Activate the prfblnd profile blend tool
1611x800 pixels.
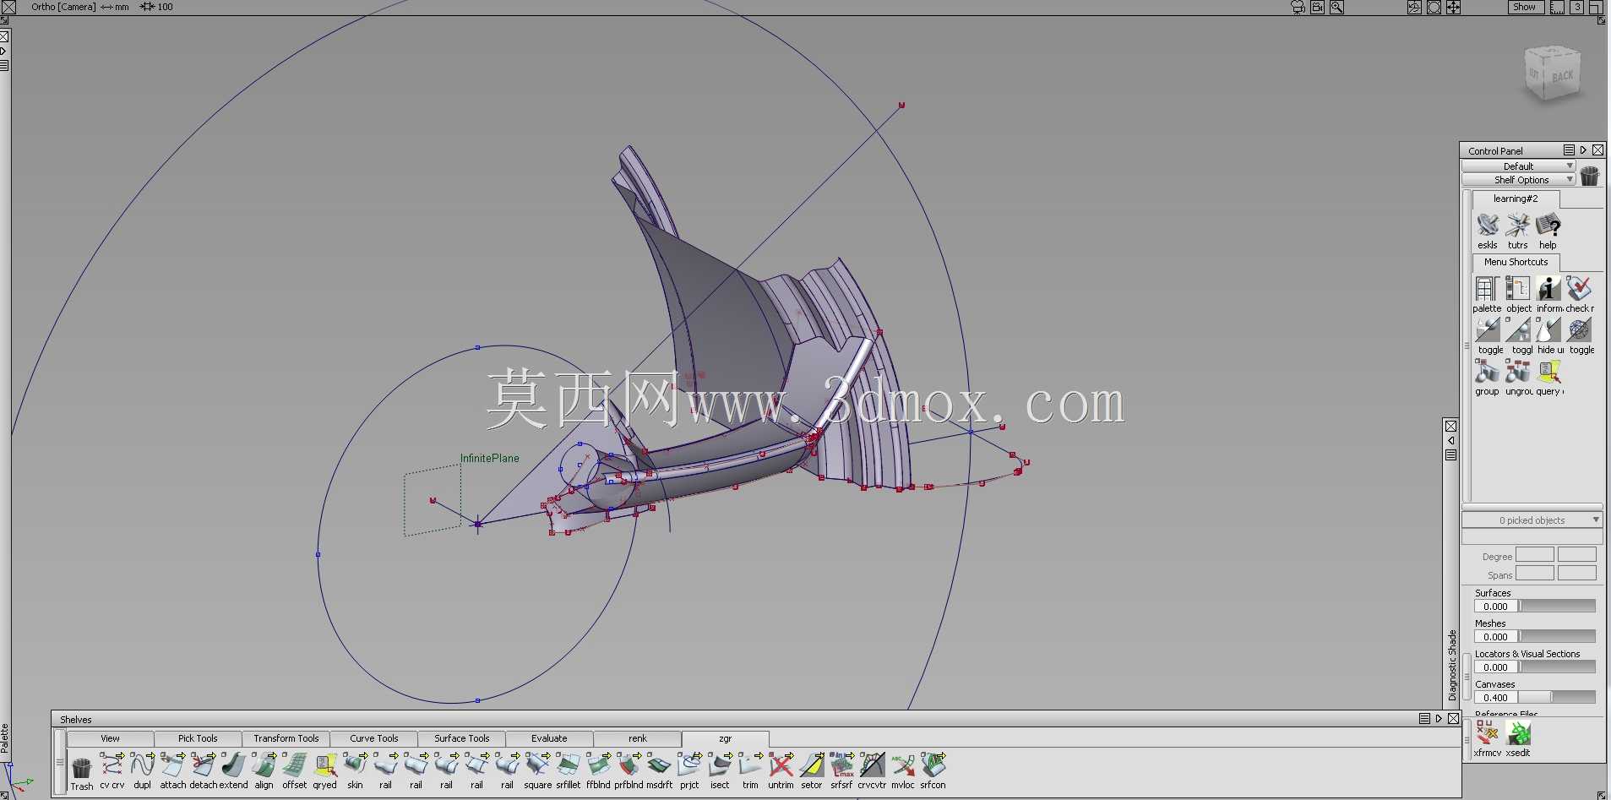pos(629,765)
